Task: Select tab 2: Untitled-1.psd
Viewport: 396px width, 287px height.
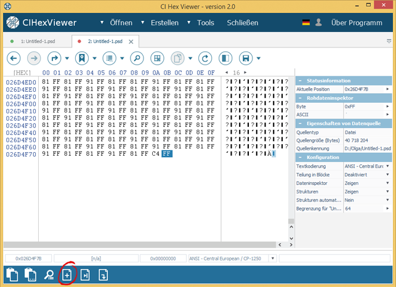Action: (x=105, y=41)
